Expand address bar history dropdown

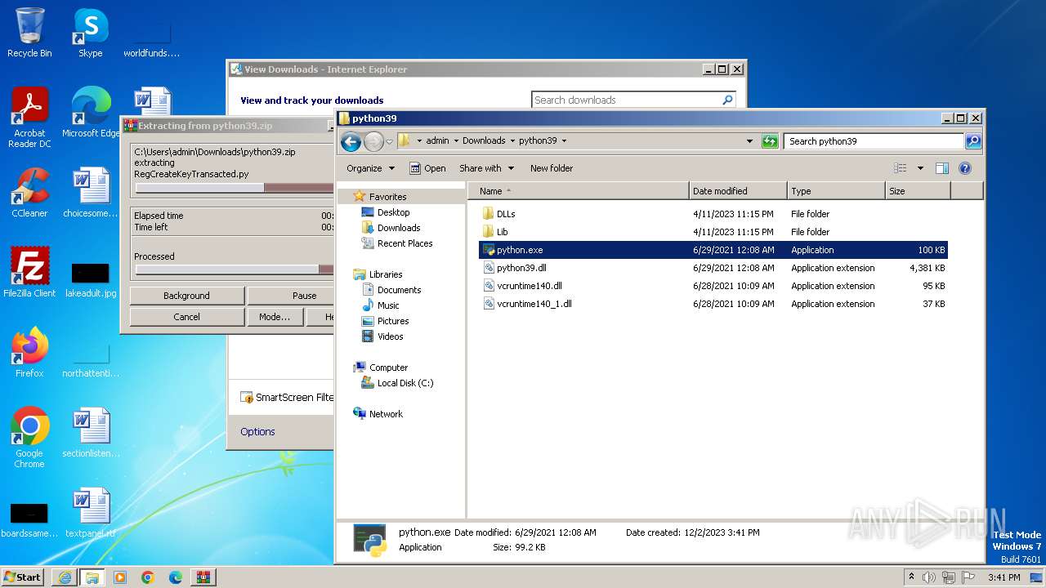click(749, 141)
